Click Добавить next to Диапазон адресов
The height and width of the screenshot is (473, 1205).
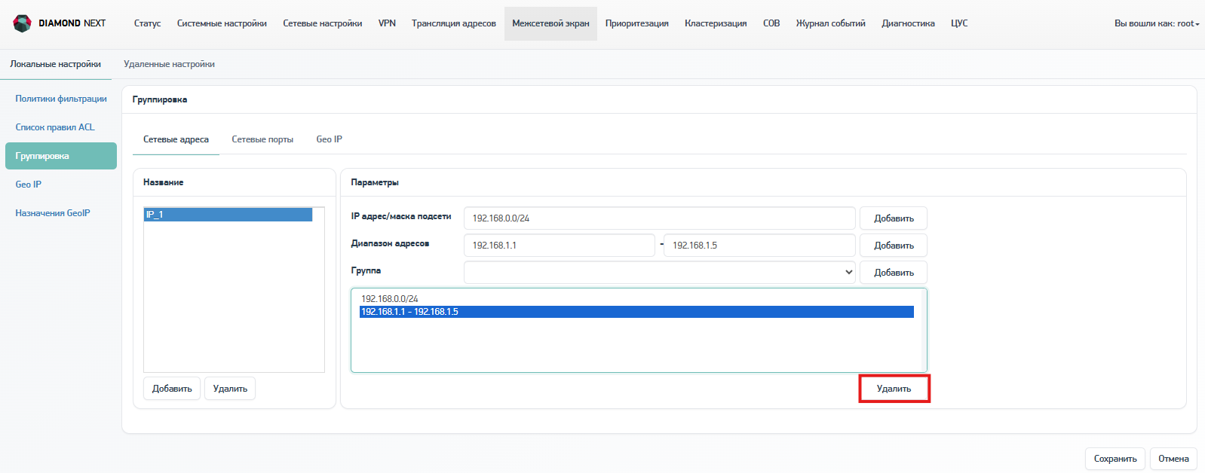[x=894, y=245]
